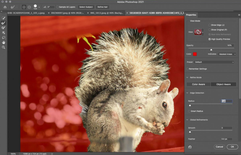Collapse the Properties panel with double arrows
The image size is (241, 155).
239,15
